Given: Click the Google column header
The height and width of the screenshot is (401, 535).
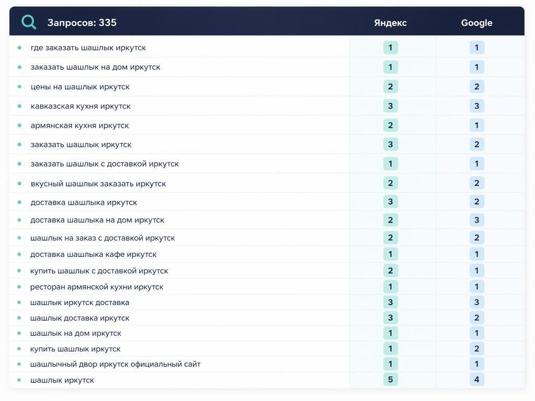Looking at the screenshot, I should click(476, 23).
